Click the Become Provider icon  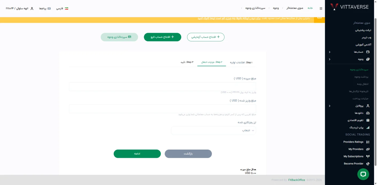[x=368, y=164]
